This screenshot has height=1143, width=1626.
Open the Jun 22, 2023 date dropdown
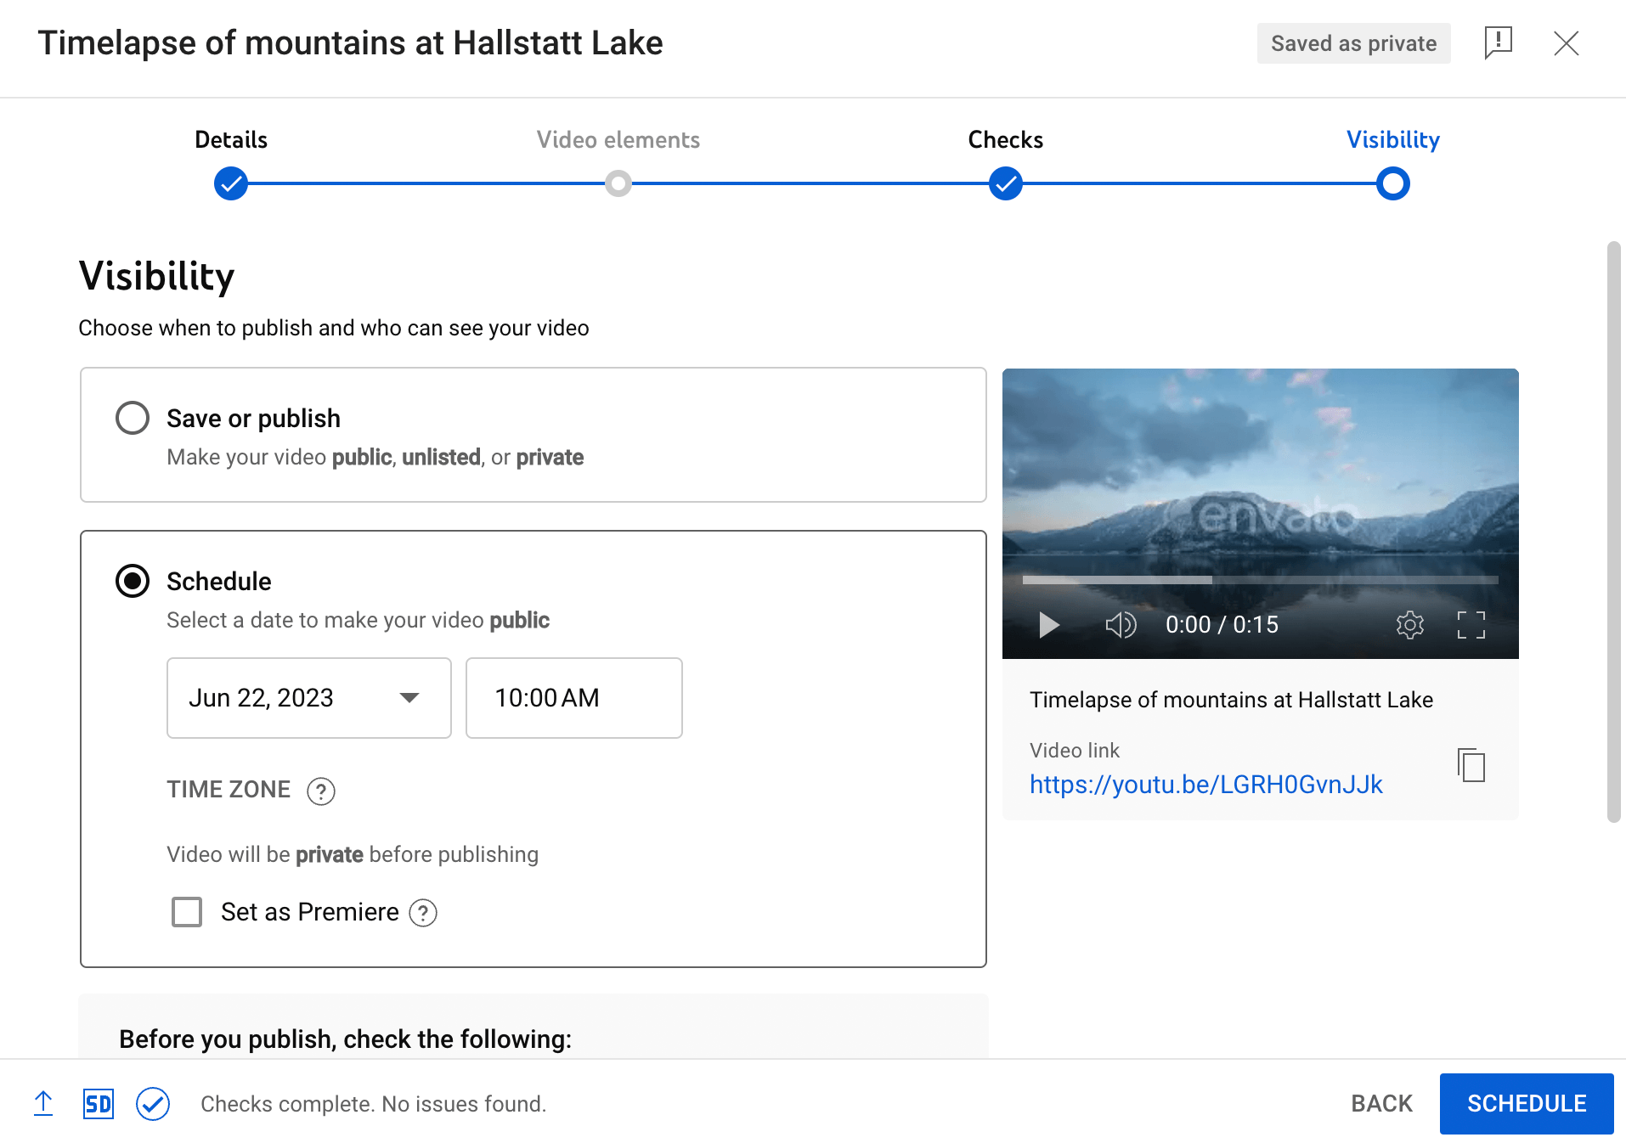[309, 698]
